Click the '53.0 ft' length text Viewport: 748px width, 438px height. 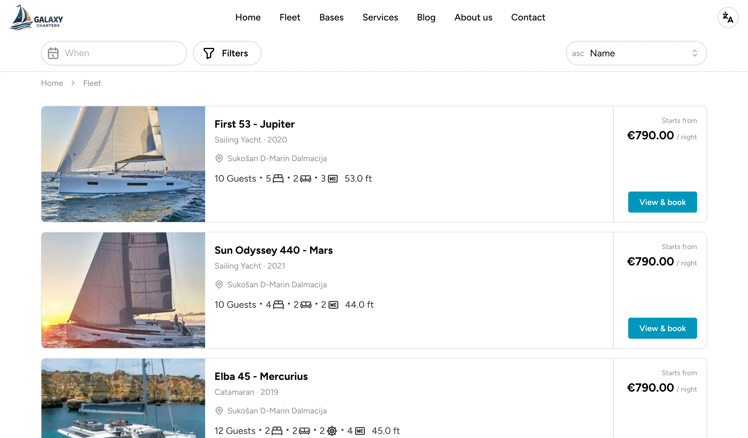358,178
